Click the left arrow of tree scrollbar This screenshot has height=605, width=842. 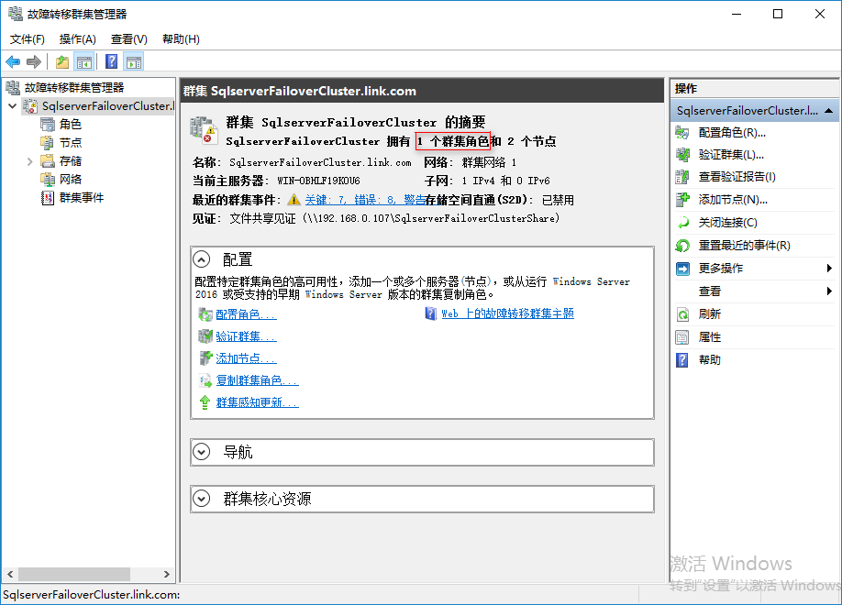(x=10, y=575)
